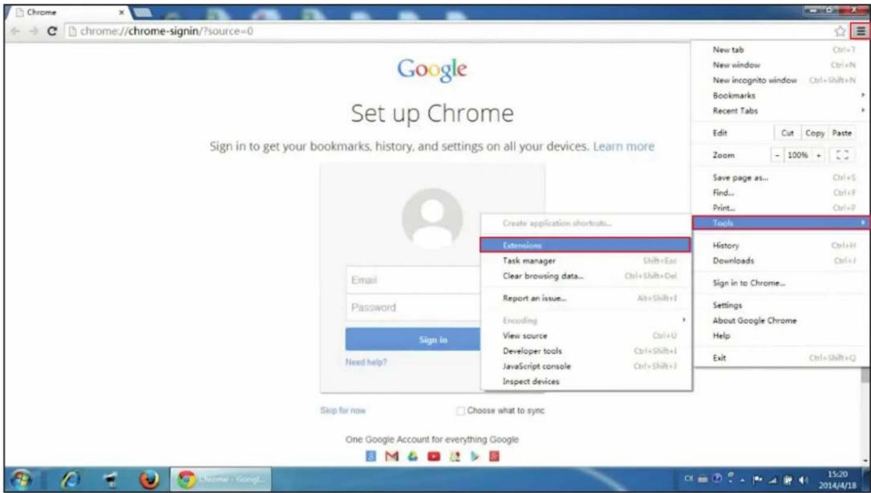Open Settings from the Chrome menu
871x493 pixels.
pyautogui.click(x=781, y=305)
